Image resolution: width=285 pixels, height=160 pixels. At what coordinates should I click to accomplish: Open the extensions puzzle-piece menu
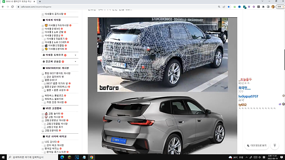pyautogui.click(x=263, y=7)
